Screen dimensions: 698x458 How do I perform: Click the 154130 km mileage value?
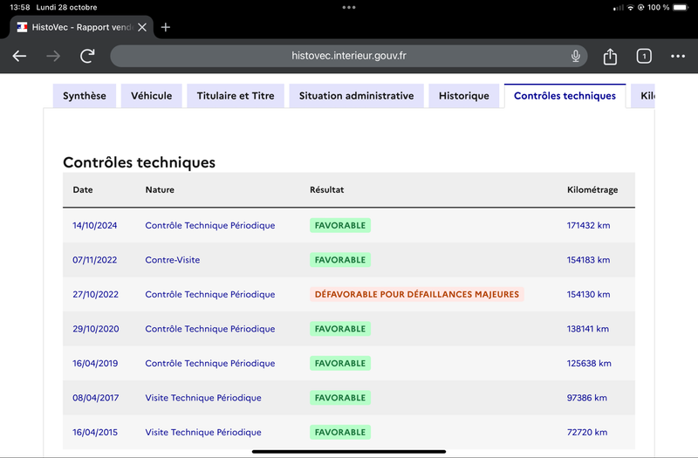(588, 294)
